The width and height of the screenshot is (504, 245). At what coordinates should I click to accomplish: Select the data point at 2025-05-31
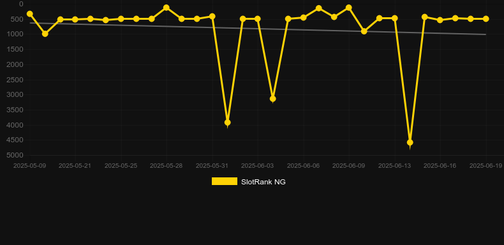(212, 16)
